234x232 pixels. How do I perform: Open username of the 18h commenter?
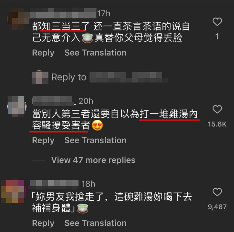(55, 183)
